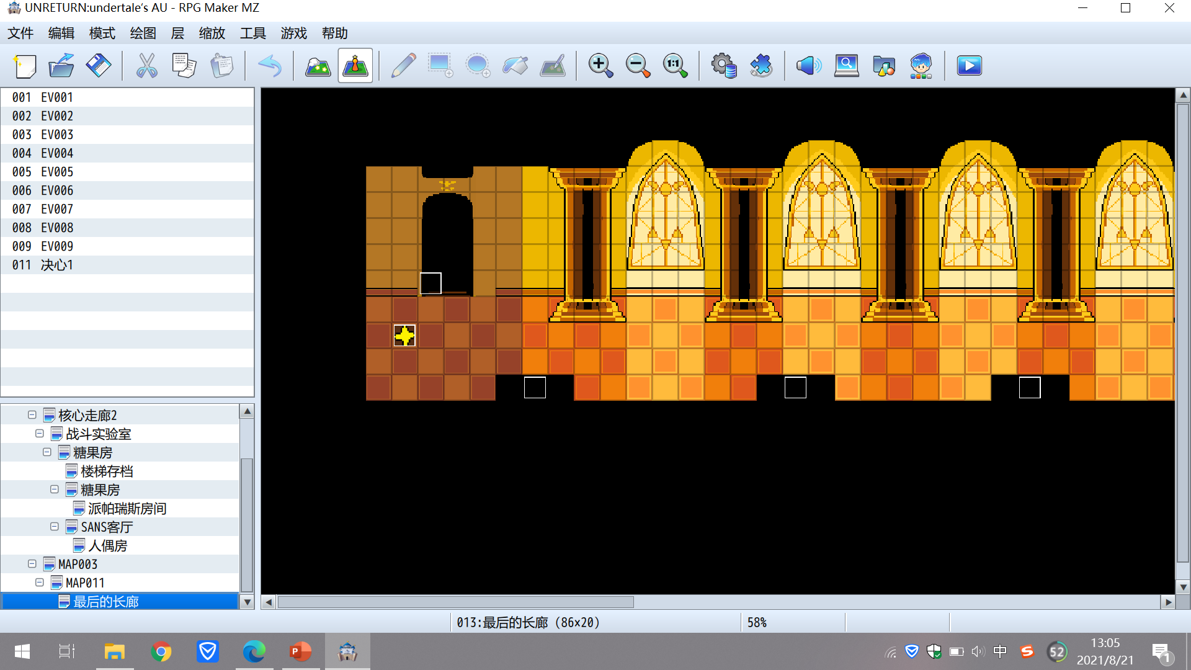Viewport: 1191px width, 670px height.
Task: Select the Pencil drawing tool
Action: 403,65
